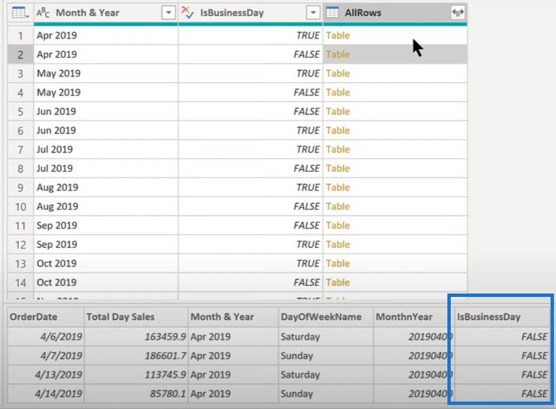Screen dimensions: 556x409
Task: Click the Oct 2019 cell in row 13
Action: point(106,264)
